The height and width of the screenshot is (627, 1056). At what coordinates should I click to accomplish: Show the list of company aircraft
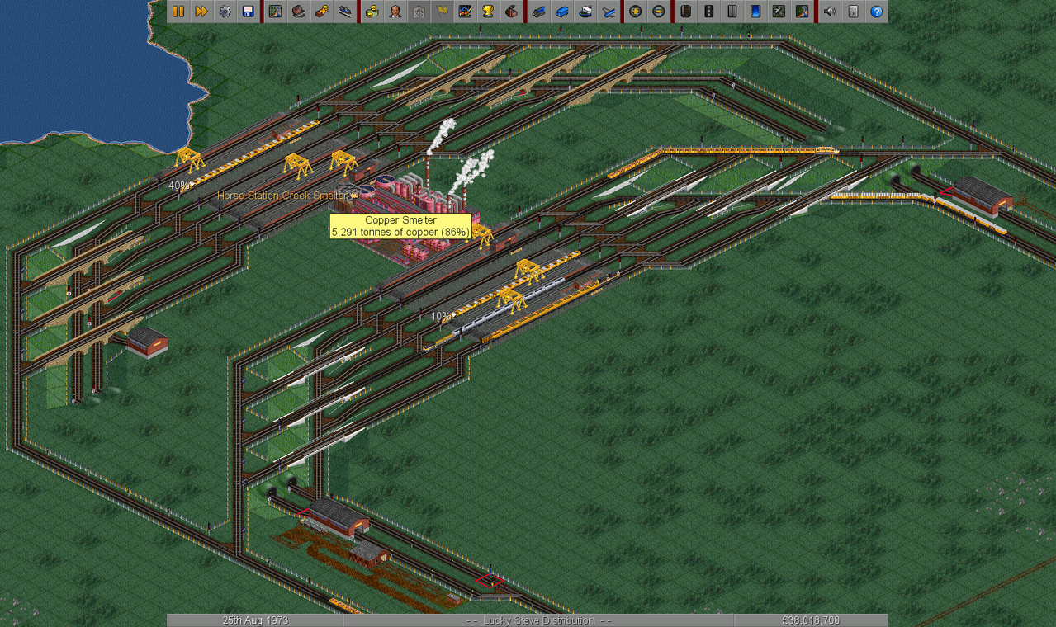tap(609, 12)
